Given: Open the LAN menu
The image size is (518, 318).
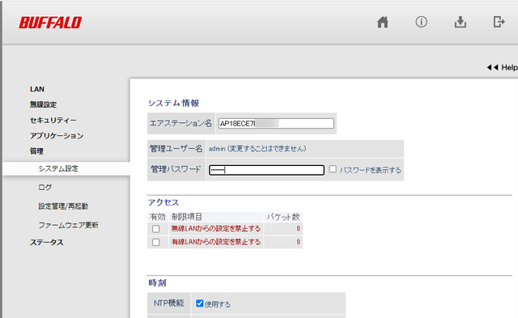Looking at the screenshot, I should tap(37, 89).
